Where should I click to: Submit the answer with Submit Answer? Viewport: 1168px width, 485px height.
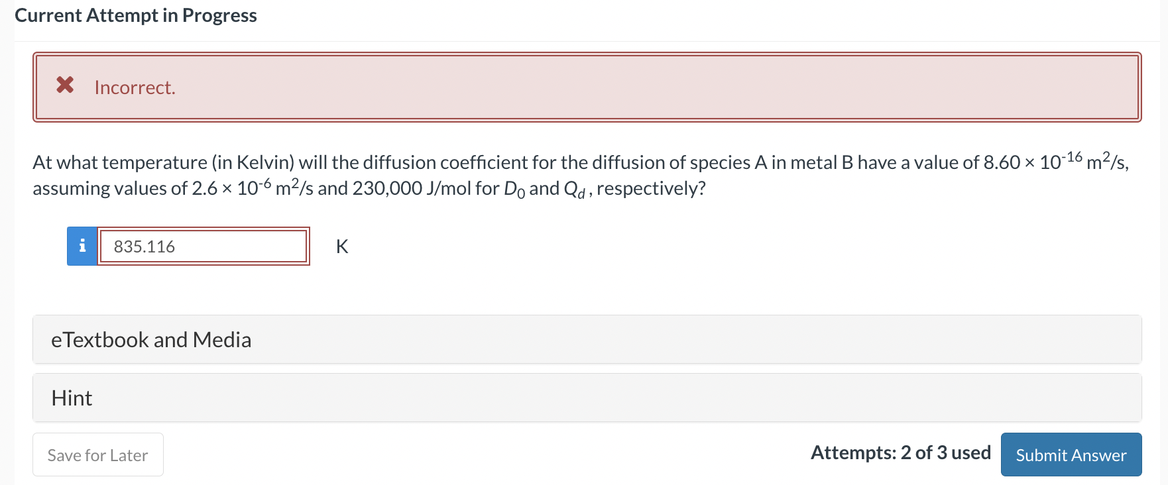[x=1071, y=455]
